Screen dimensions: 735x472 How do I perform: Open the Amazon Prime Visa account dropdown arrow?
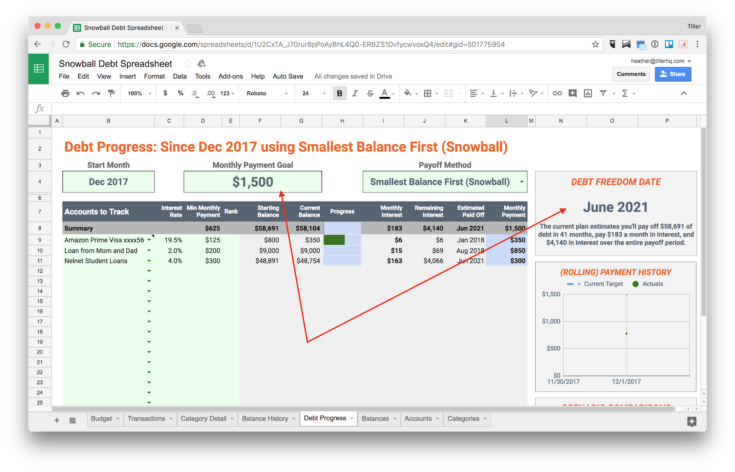pos(149,240)
